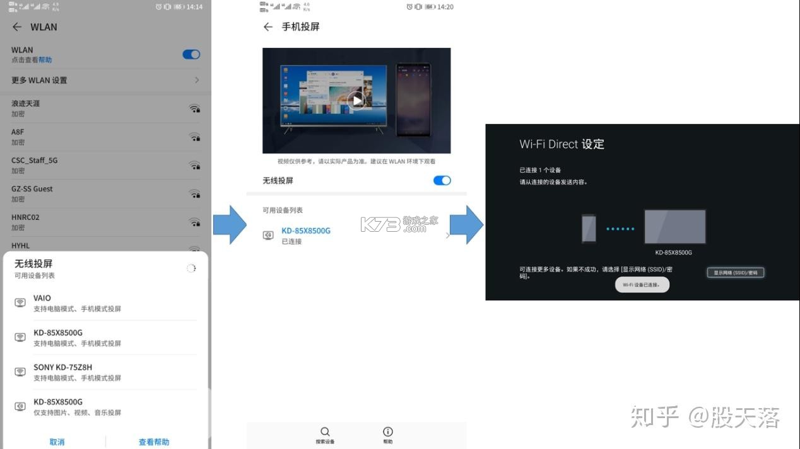Image resolution: width=800 pixels, height=449 pixels.
Task: Choose KD-85X8500G supporting computer mode
Action: pos(105,338)
